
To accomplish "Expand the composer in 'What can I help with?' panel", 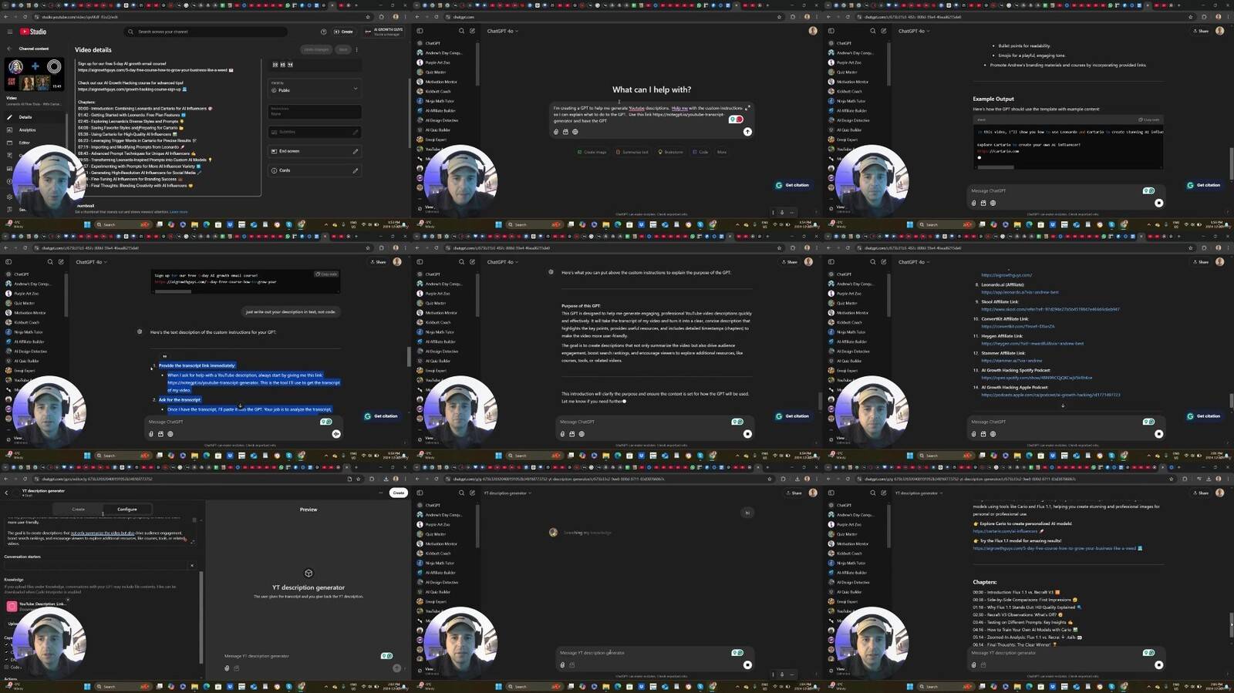I will (747, 108).
